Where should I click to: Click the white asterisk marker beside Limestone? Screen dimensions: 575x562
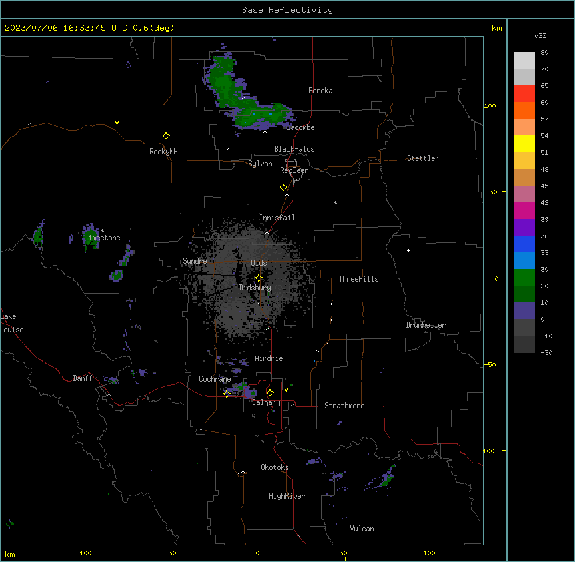tap(103, 231)
